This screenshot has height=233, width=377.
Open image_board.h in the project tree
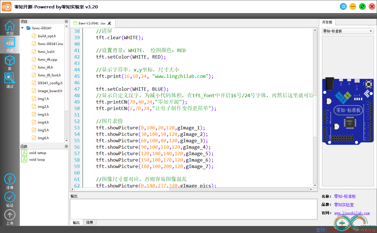50,91
